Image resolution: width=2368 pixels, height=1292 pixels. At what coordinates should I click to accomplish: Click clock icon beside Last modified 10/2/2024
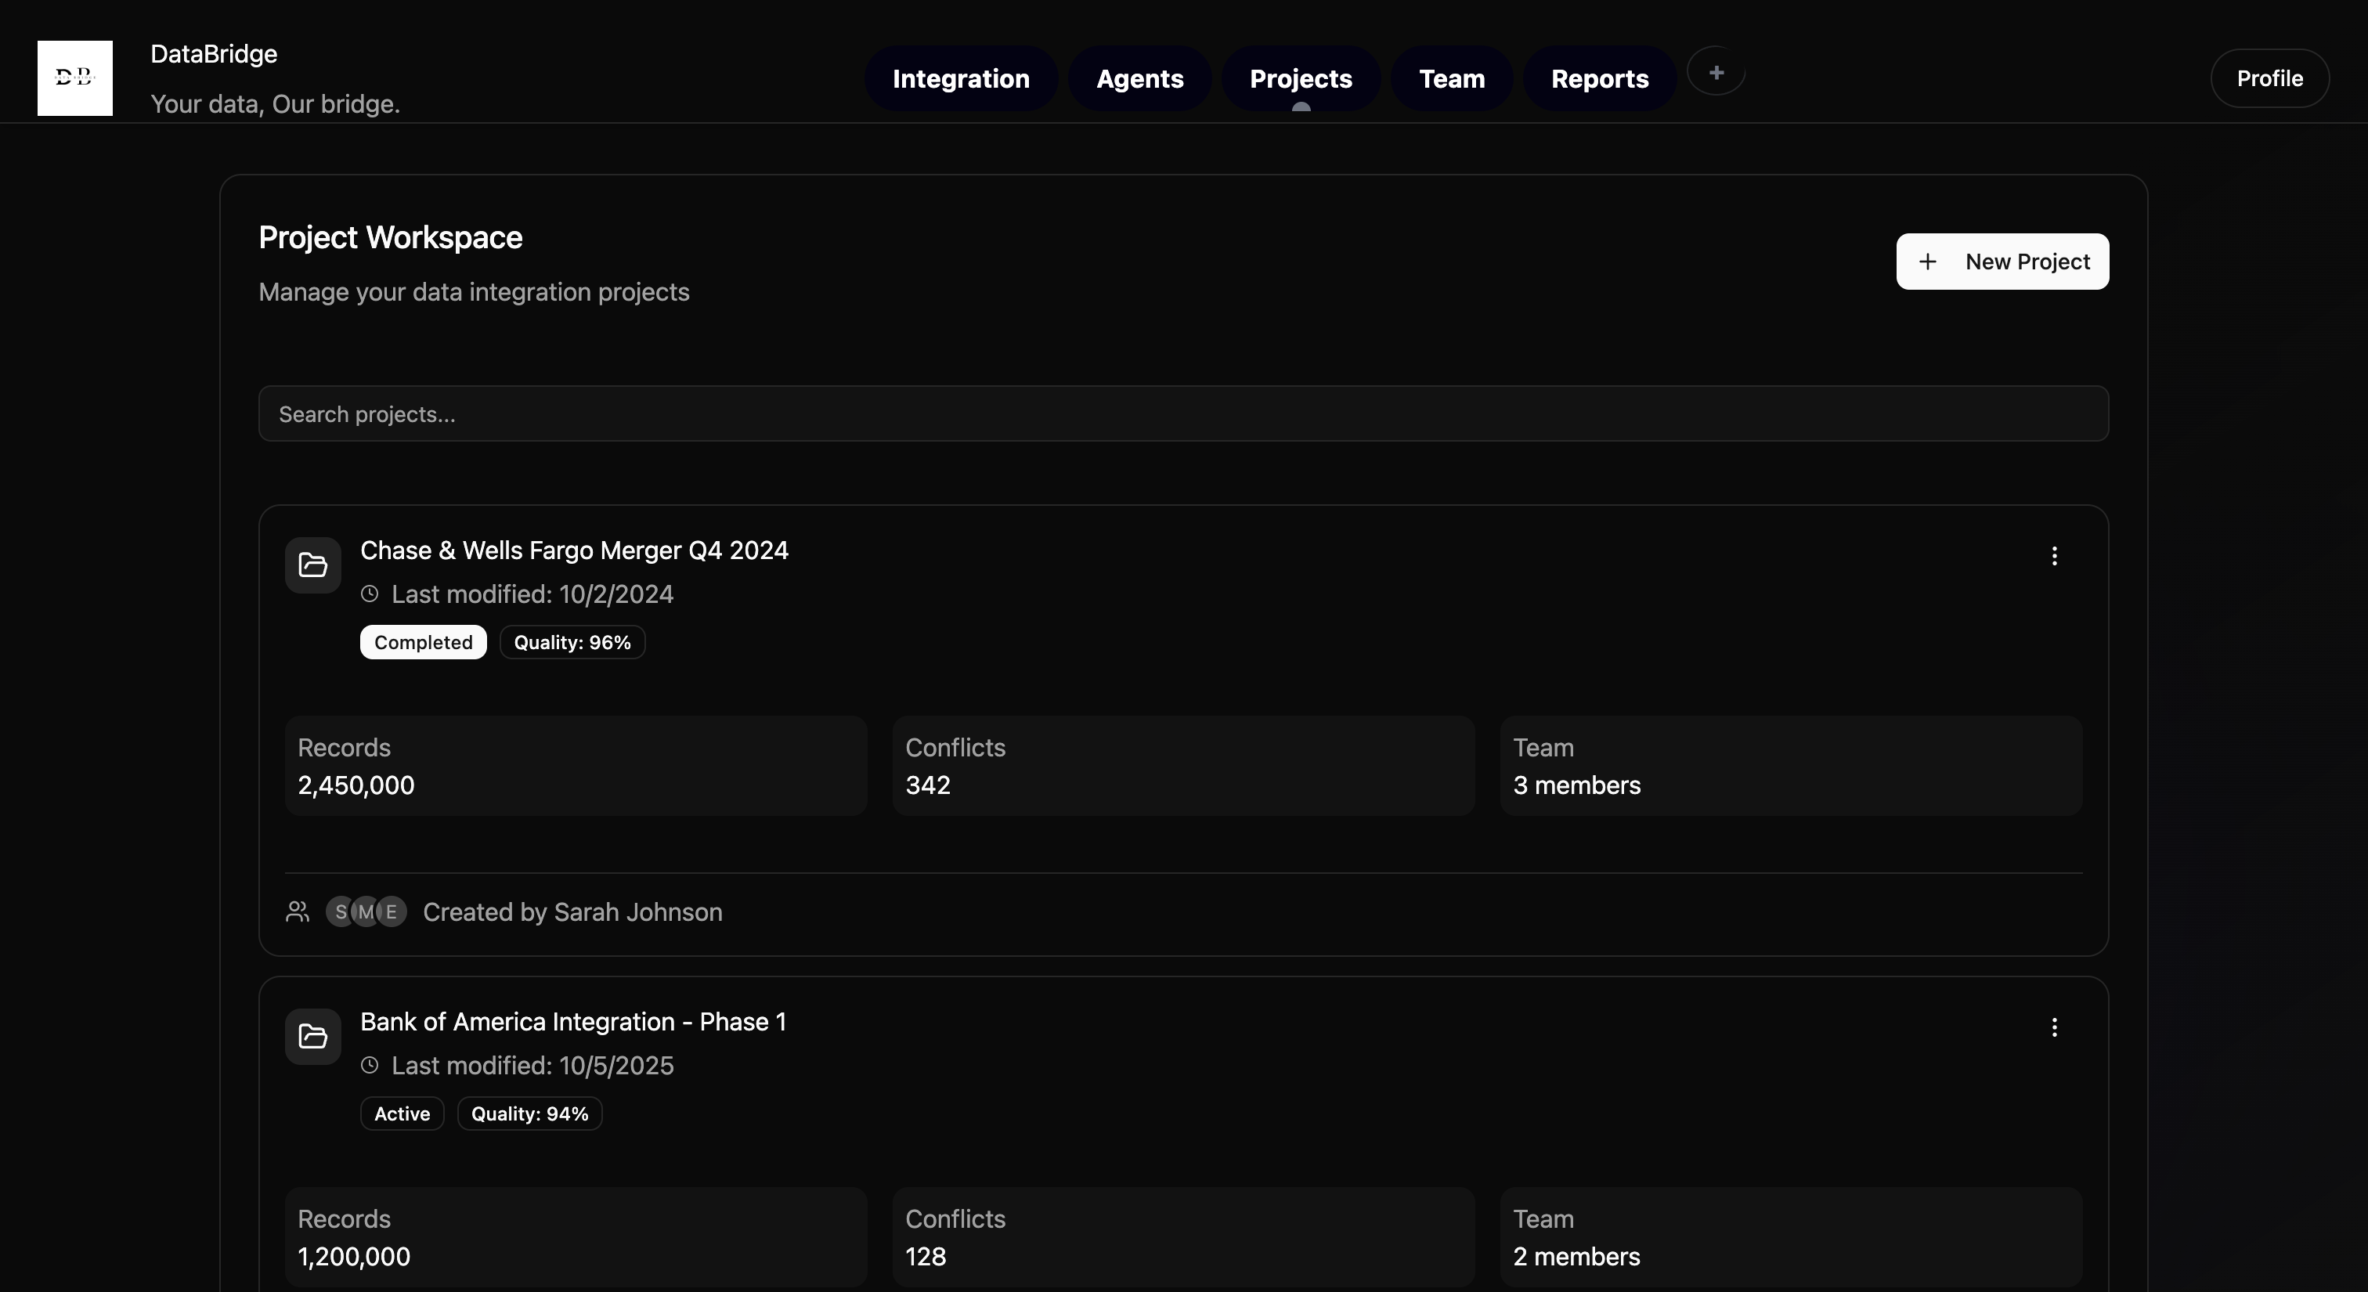(370, 594)
